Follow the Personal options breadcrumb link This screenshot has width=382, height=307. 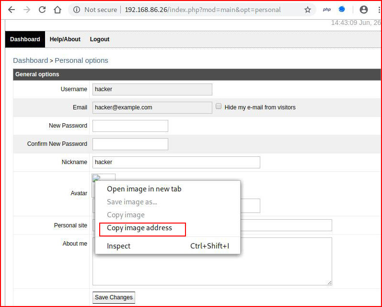tap(81, 60)
